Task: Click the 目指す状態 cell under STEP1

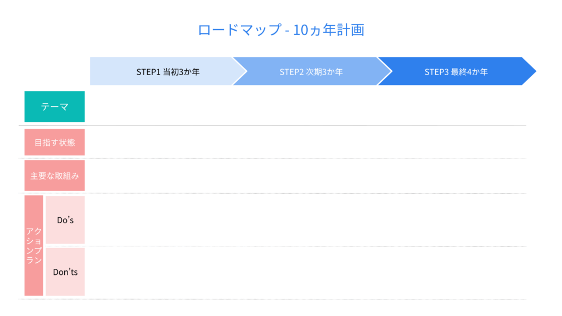Action: [x=162, y=143]
